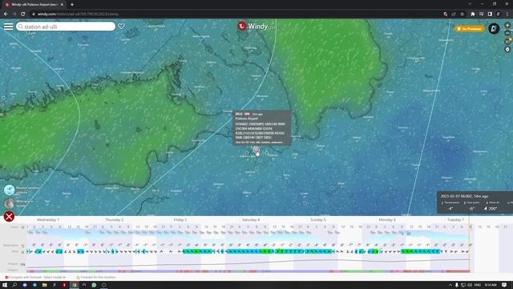513x289 pixels.
Task: Close the station forecast panel with red X
Action: (9, 216)
